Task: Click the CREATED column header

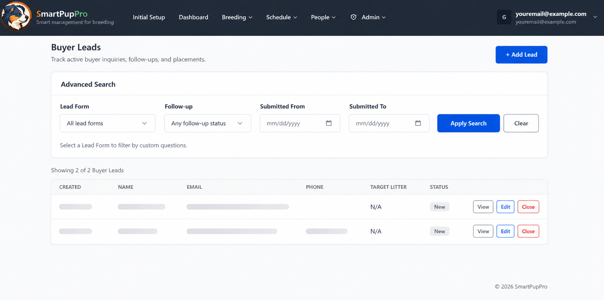Action: (70, 187)
